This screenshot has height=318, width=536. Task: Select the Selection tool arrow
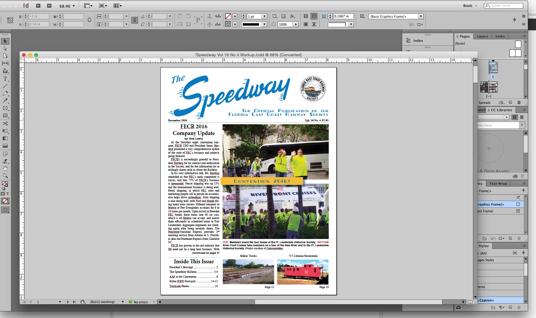click(x=5, y=41)
